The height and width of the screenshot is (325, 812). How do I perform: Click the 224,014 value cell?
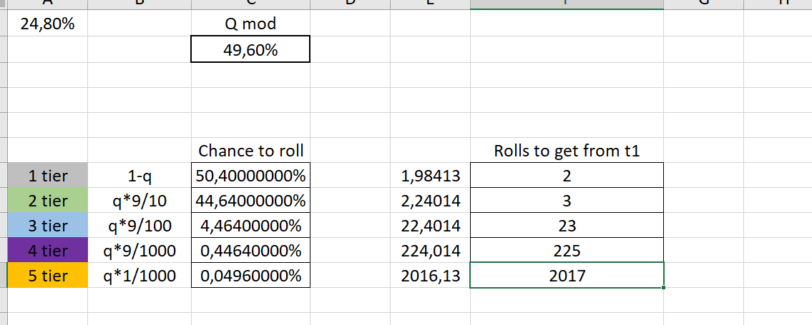pyautogui.click(x=431, y=251)
